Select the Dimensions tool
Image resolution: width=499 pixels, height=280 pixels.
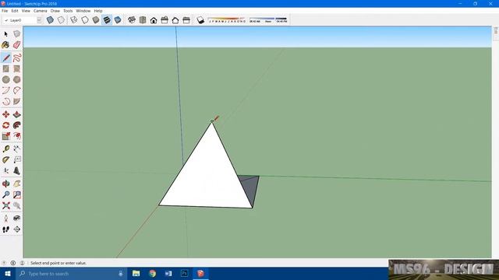[17, 149]
